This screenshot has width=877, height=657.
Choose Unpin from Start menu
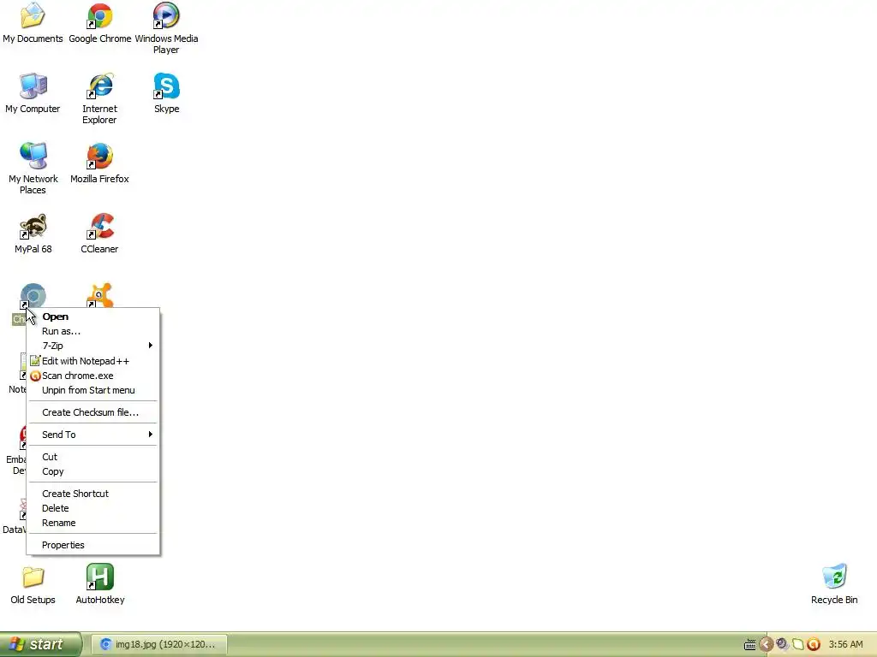(92, 390)
